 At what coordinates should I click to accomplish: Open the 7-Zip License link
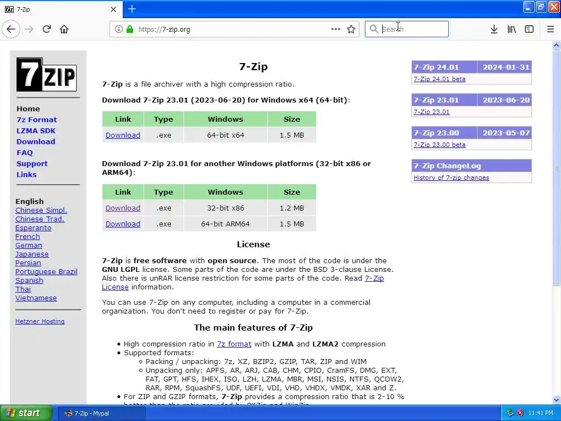click(x=243, y=283)
